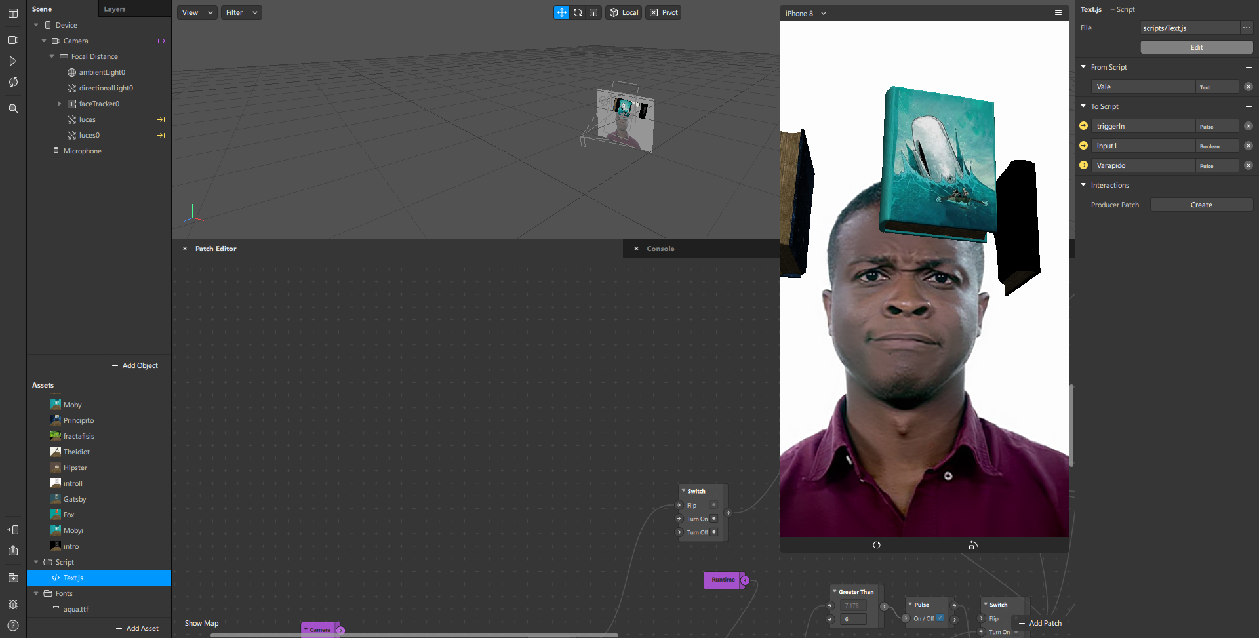Toggle the On / Off checkbox in Pulse patch

coord(940,618)
